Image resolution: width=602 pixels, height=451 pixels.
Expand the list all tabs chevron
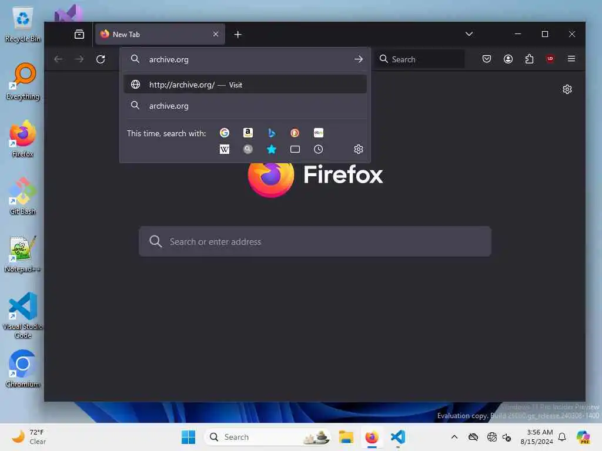tap(469, 34)
